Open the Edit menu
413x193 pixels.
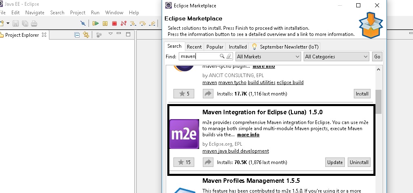click(x=16, y=12)
